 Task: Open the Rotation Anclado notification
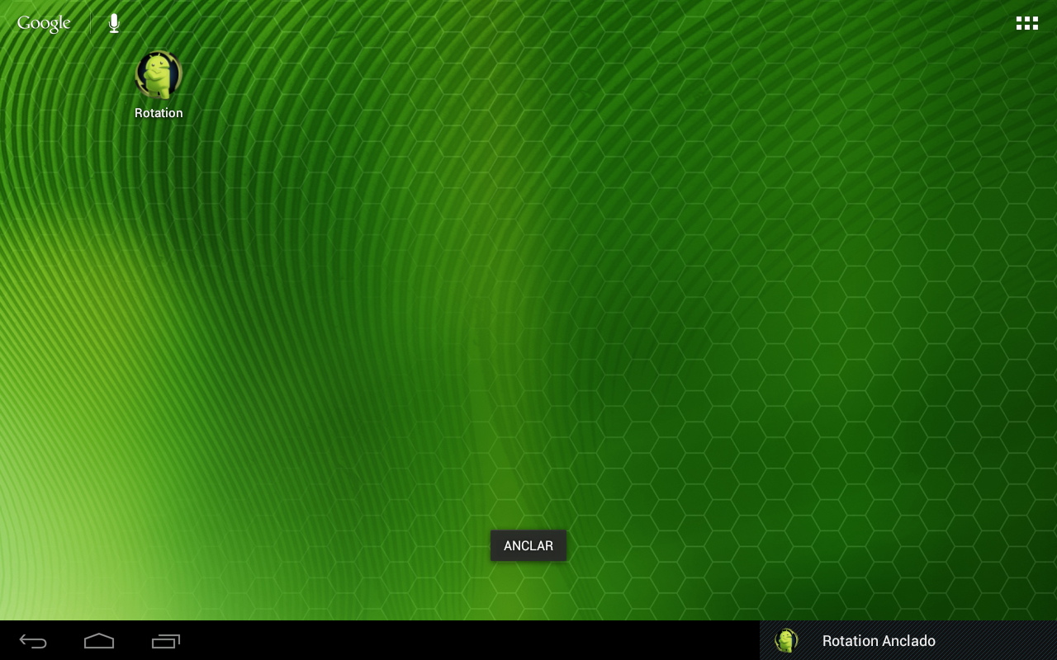coord(908,640)
